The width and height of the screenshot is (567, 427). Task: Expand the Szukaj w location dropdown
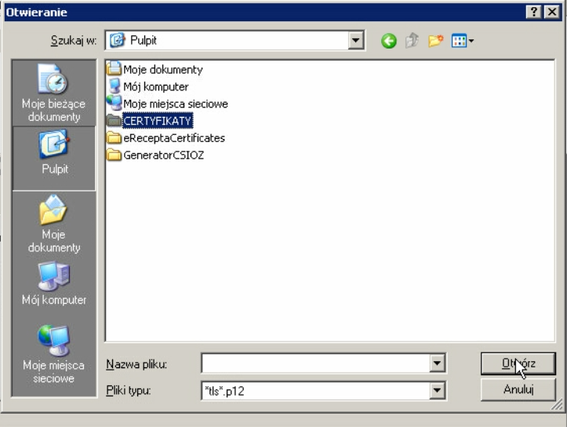(x=357, y=40)
